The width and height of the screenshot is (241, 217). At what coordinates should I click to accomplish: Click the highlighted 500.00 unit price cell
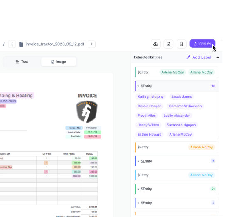(76, 163)
